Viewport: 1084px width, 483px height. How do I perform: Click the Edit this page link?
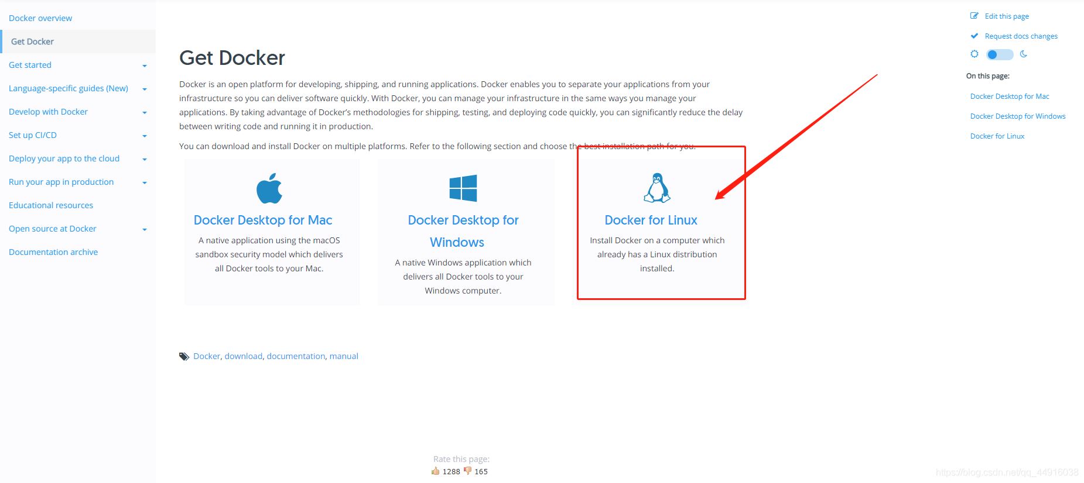(x=1006, y=16)
